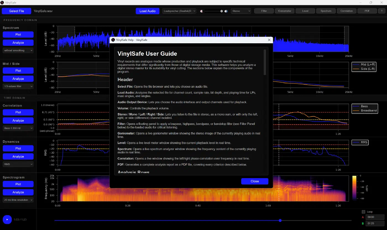Open the Stereo channel mode dropdown
The image size is (387, 230).
(241, 11)
